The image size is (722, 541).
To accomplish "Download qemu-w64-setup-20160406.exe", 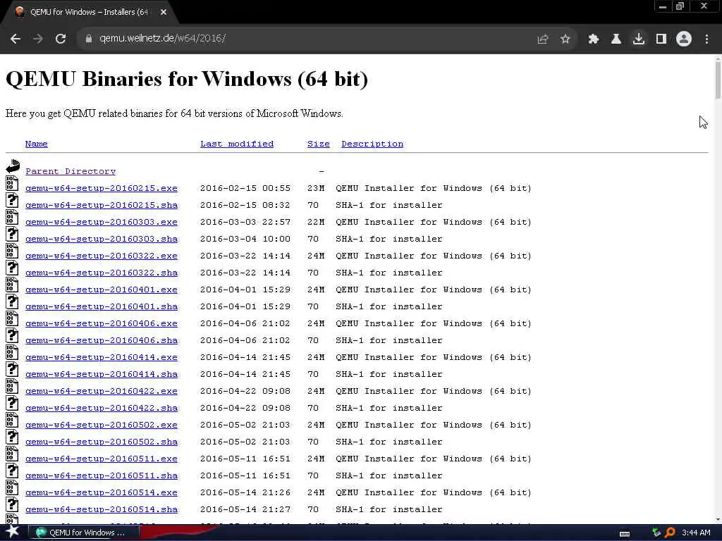I will click(102, 323).
